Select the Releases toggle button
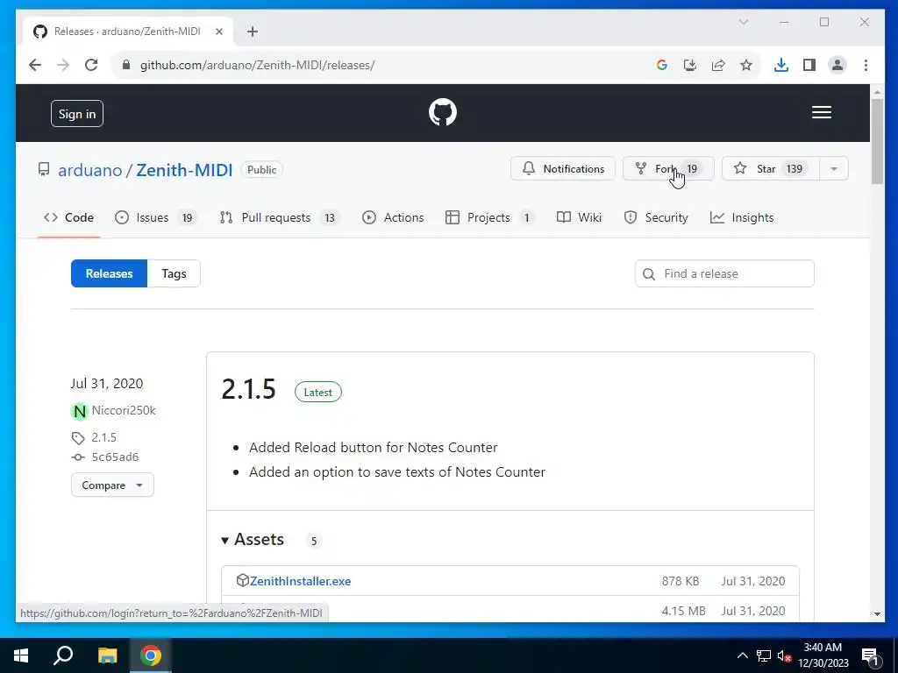The height and width of the screenshot is (673, 898). pos(109,273)
